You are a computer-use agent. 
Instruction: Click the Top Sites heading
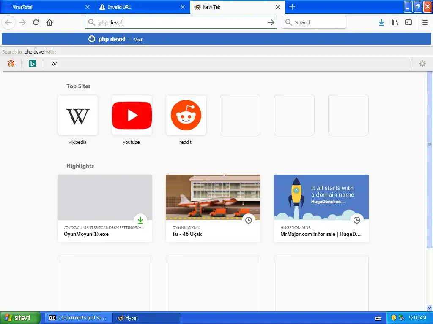pos(78,86)
